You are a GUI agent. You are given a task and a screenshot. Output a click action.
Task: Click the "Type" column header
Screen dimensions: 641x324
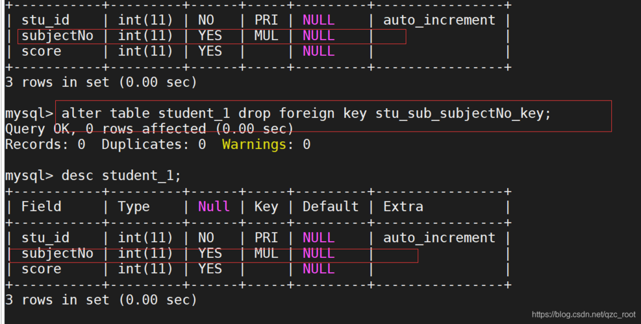click(x=134, y=207)
